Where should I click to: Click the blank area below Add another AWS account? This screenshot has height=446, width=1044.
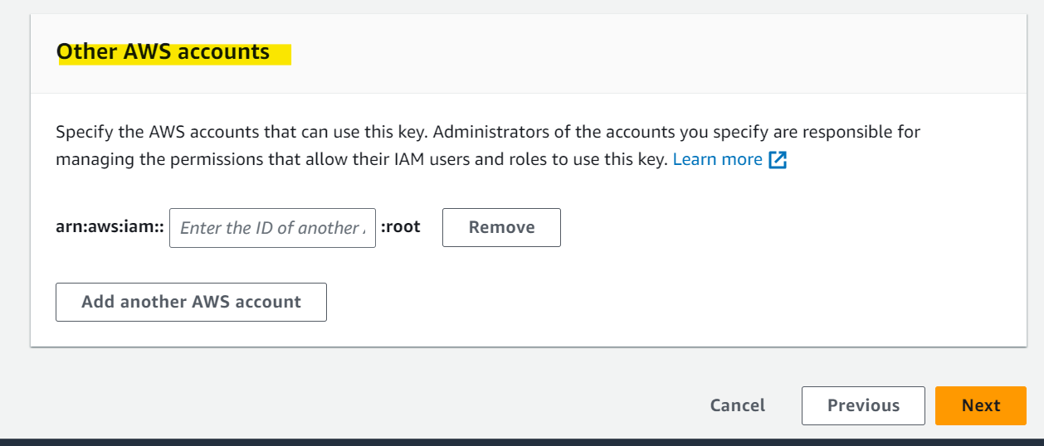[528, 335]
